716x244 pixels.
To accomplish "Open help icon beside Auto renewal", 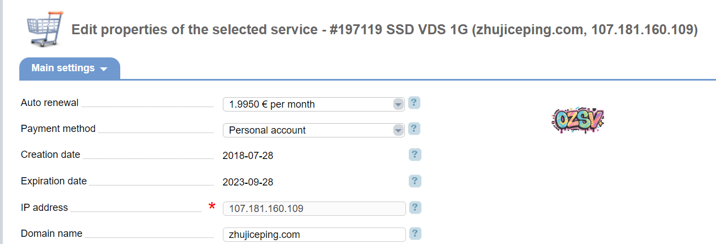I will [x=414, y=103].
